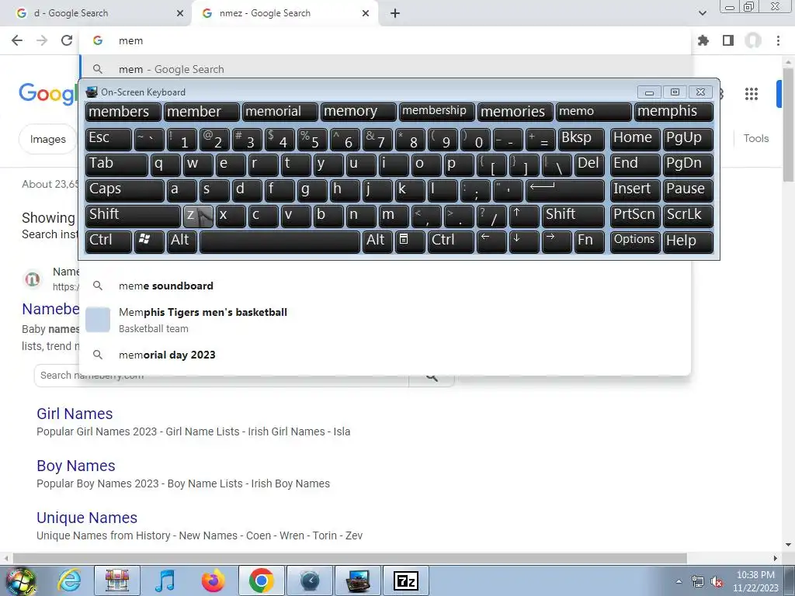Insert the predicted word 'memphis'
Viewport: 795px width, 596px height.
(x=674, y=112)
